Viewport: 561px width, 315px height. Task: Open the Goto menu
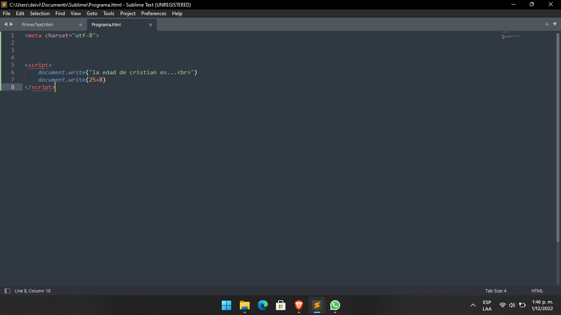92,14
